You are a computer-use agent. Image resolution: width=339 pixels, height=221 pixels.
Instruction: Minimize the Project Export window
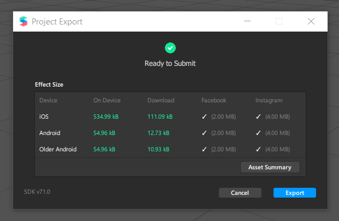[x=247, y=21]
